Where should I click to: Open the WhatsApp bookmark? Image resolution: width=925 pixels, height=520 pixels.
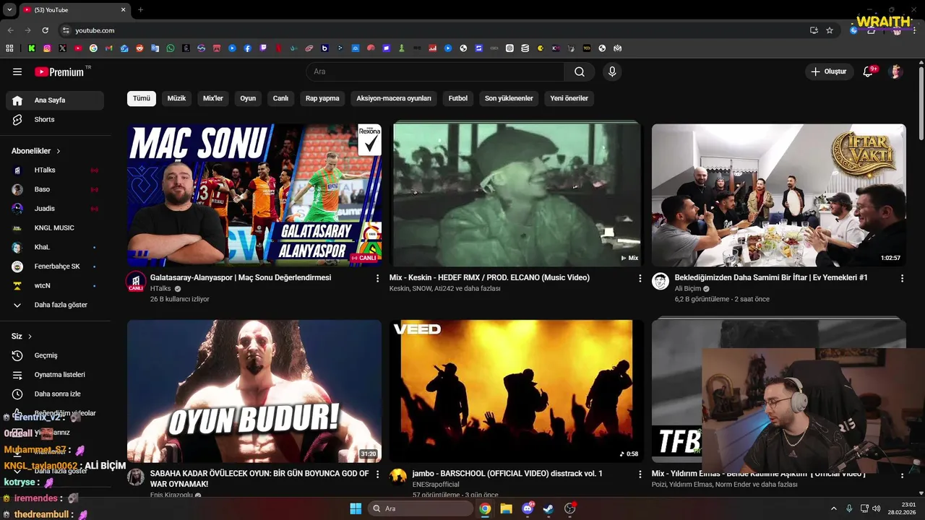click(x=171, y=48)
